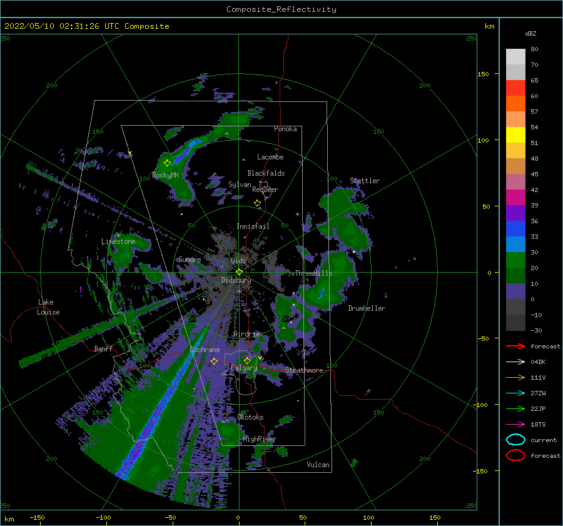Click the yellow diamond marker near Cochrane
Screen dimensions: 563x526
[x=215, y=361]
